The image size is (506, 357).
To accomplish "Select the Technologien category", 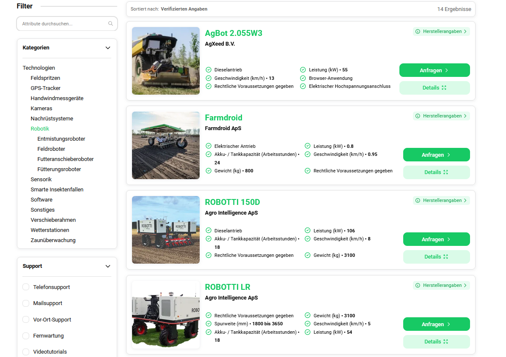I will click(39, 68).
